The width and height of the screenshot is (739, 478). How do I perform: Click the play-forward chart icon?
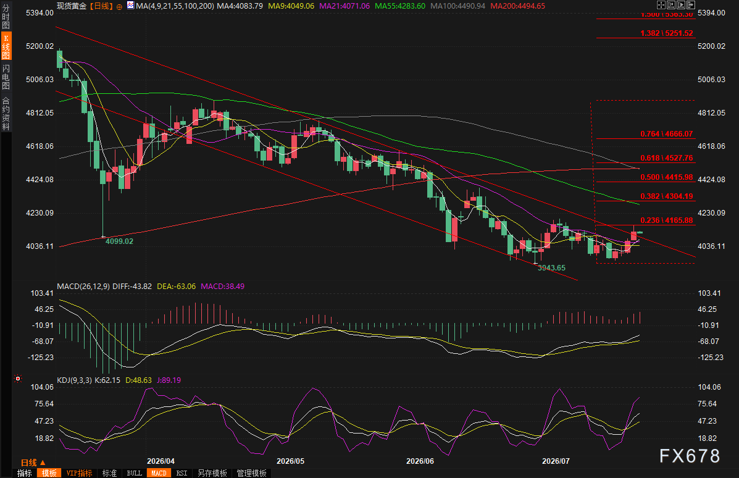[x=680, y=5]
